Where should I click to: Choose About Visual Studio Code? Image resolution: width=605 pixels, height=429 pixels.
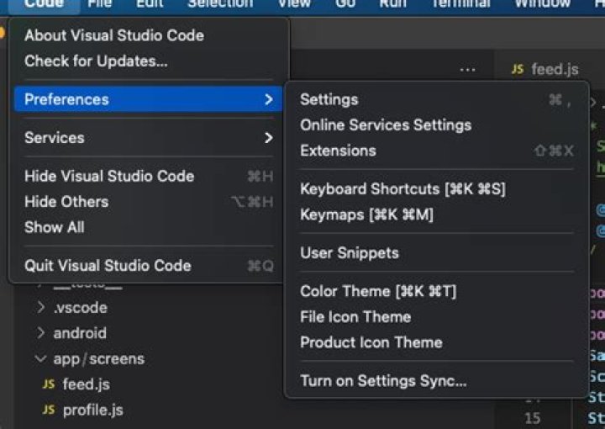point(149,35)
